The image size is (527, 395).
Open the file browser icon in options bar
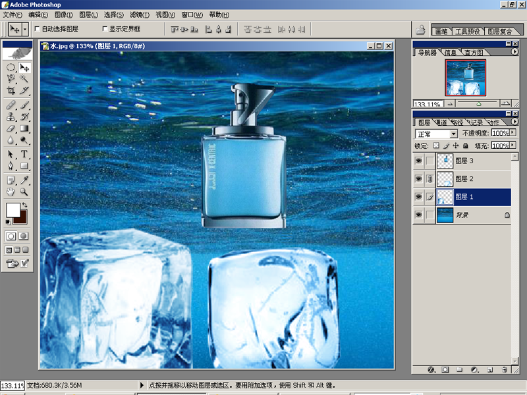coord(420,30)
